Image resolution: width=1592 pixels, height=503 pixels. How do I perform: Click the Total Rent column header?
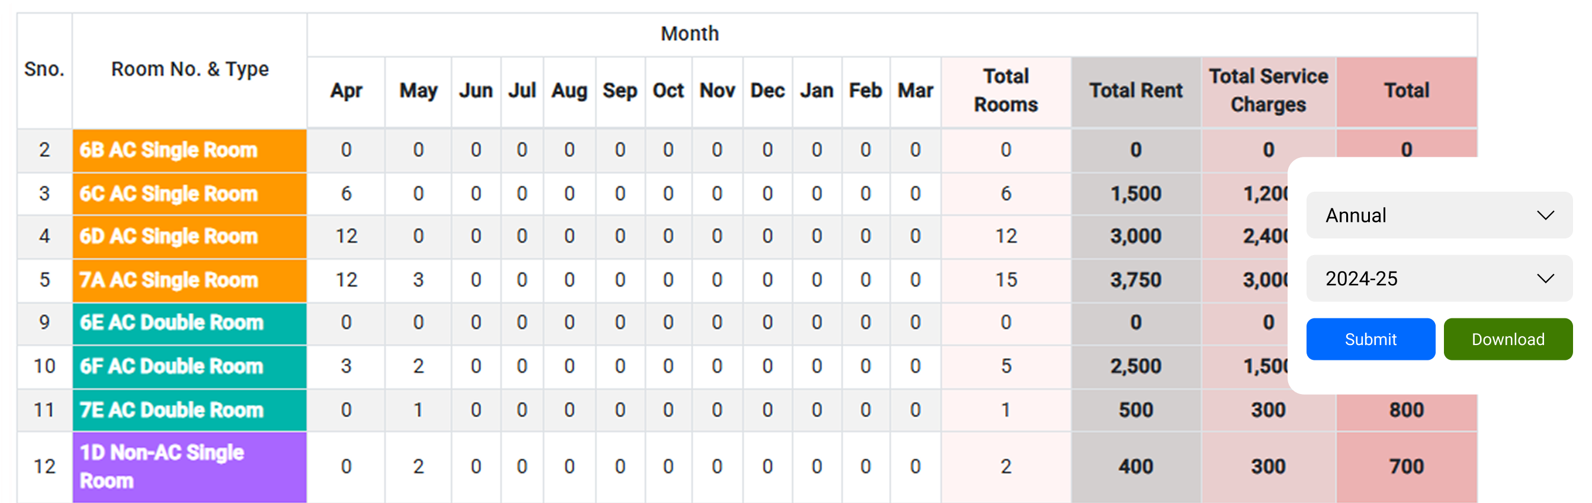point(1136,91)
